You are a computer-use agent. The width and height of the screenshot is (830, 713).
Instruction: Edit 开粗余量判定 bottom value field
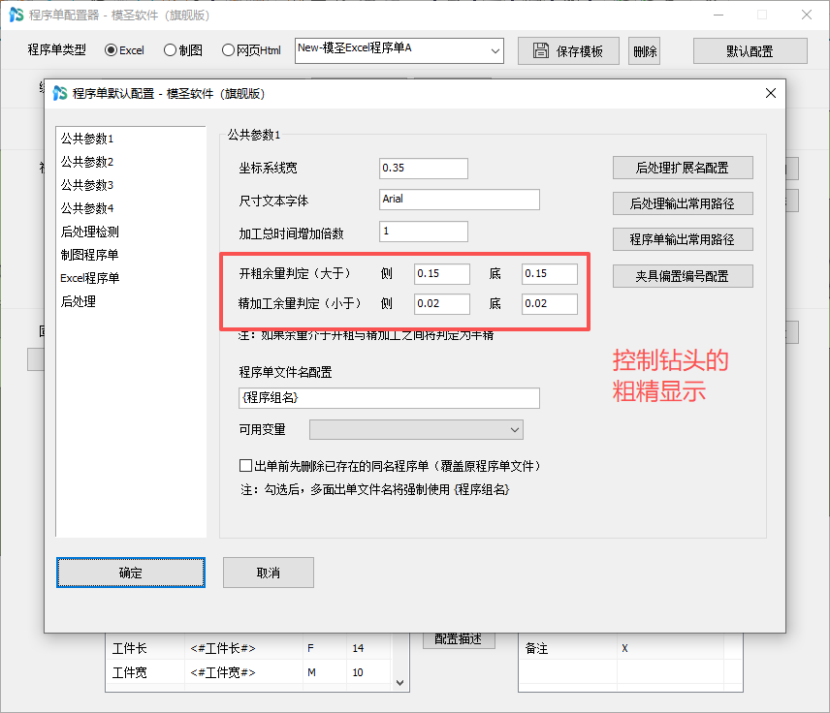[550, 274]
